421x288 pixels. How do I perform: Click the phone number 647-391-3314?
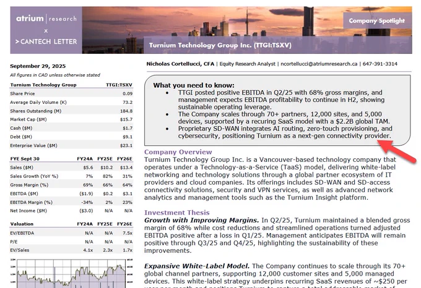[380, 64]
